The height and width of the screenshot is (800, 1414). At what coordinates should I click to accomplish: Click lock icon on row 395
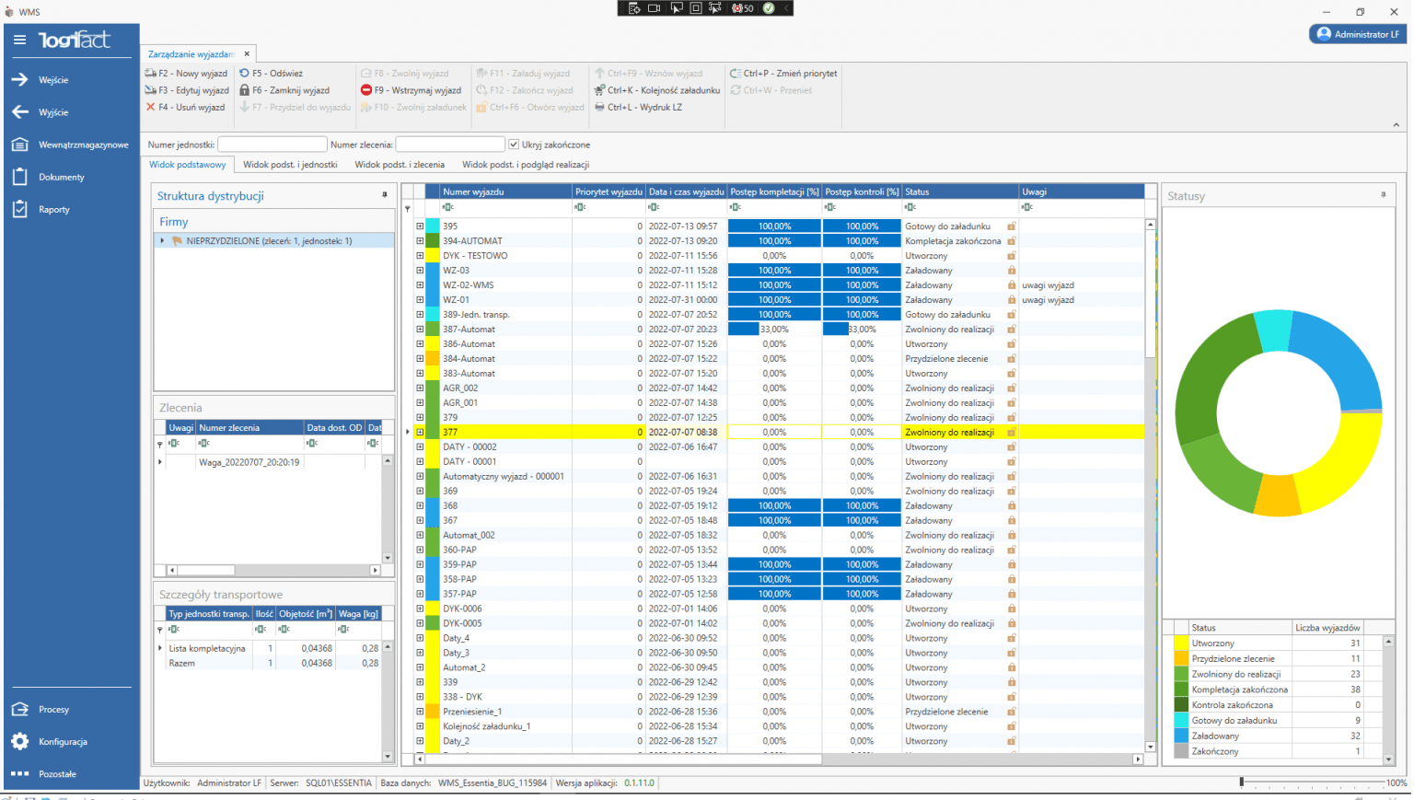pos(1012,226)
